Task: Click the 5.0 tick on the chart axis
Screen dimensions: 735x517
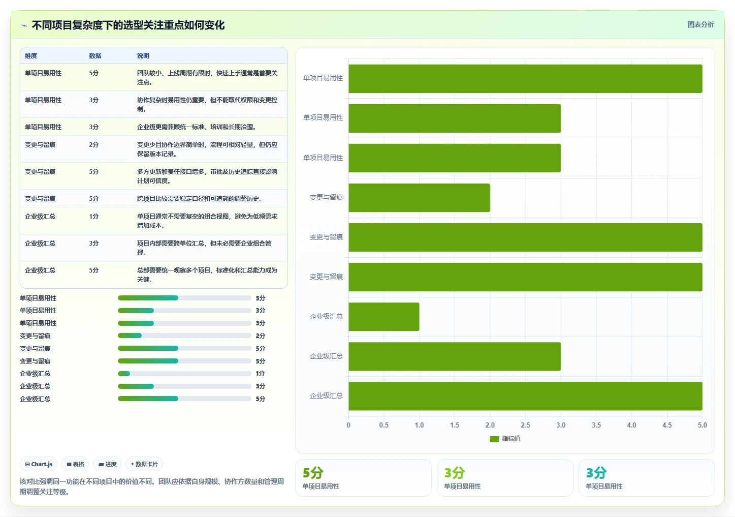Action: [x=702, y=425]
